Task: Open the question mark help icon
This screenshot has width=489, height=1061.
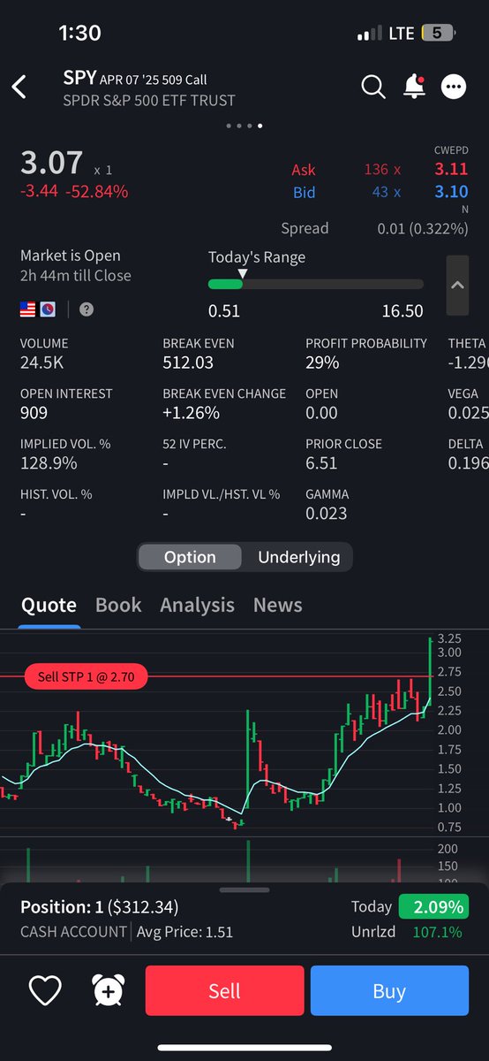Action: tap(86, 309)
